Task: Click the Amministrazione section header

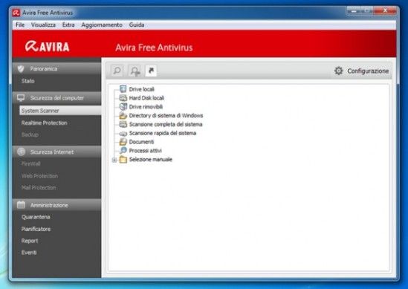Action: coord(56,205)
